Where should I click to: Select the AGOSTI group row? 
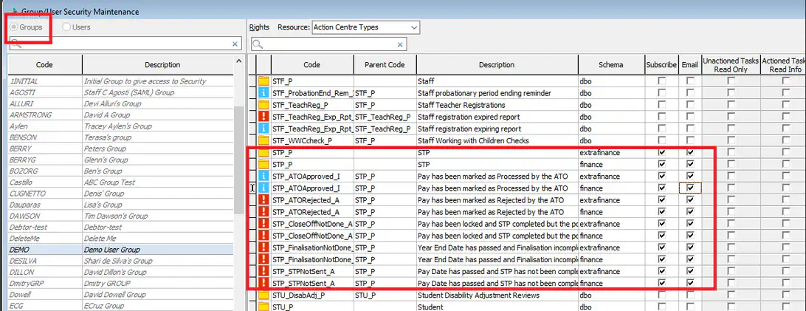tap(121, 92)
